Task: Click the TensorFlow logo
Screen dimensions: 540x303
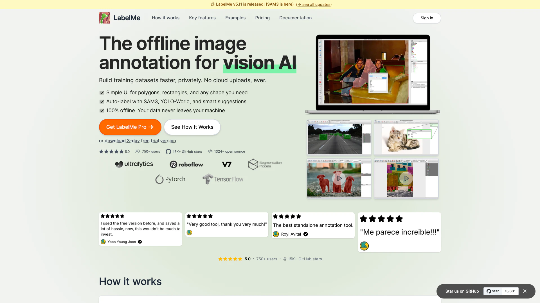Action: (223, 179)
